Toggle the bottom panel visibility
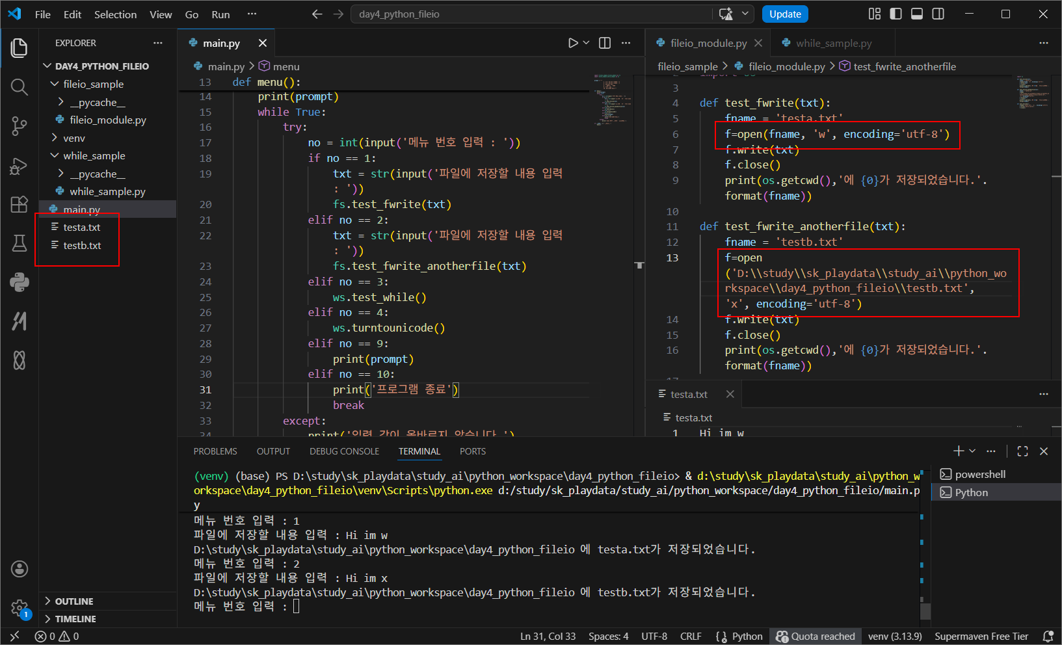This screenshot has width=1062, height=645. click(x=917, y=14)
